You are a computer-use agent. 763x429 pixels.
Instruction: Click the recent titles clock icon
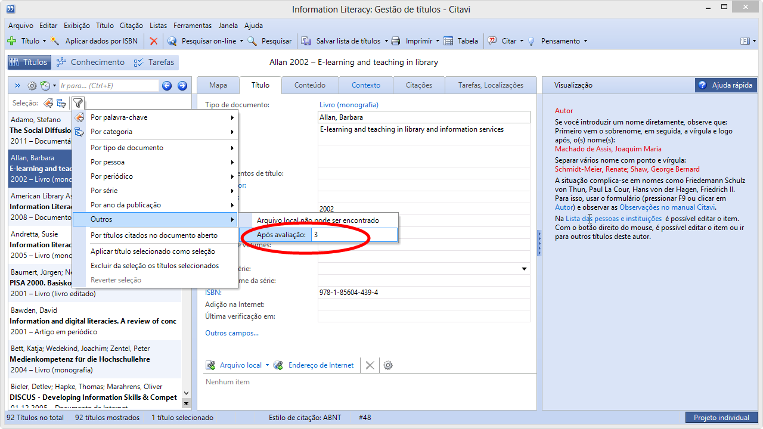(45, 86)
